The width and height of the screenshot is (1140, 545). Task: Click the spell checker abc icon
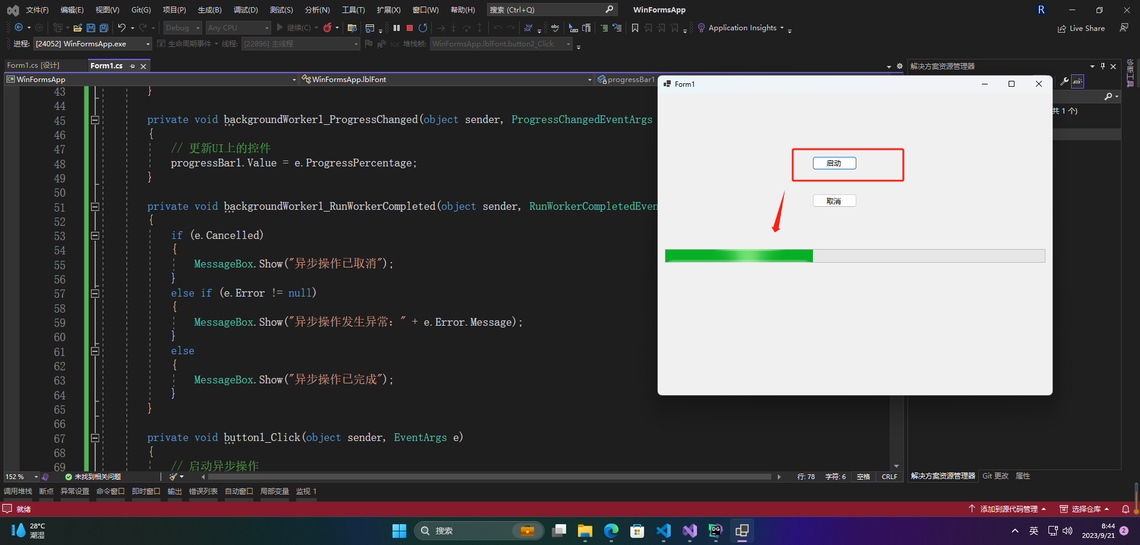click(x=555, y=28)
